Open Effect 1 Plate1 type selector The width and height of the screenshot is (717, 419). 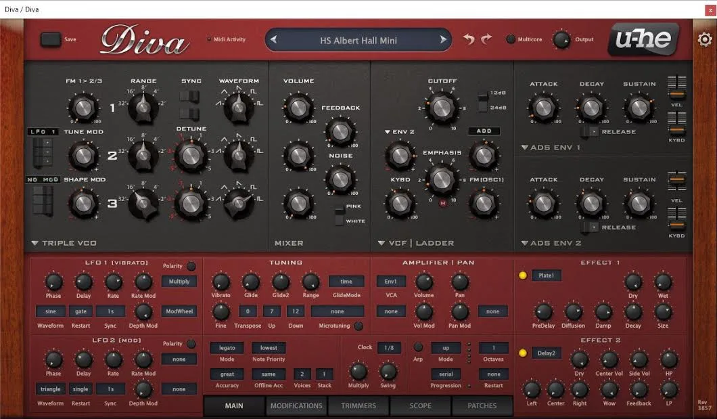pyautogui.click(x=546, y=275)
